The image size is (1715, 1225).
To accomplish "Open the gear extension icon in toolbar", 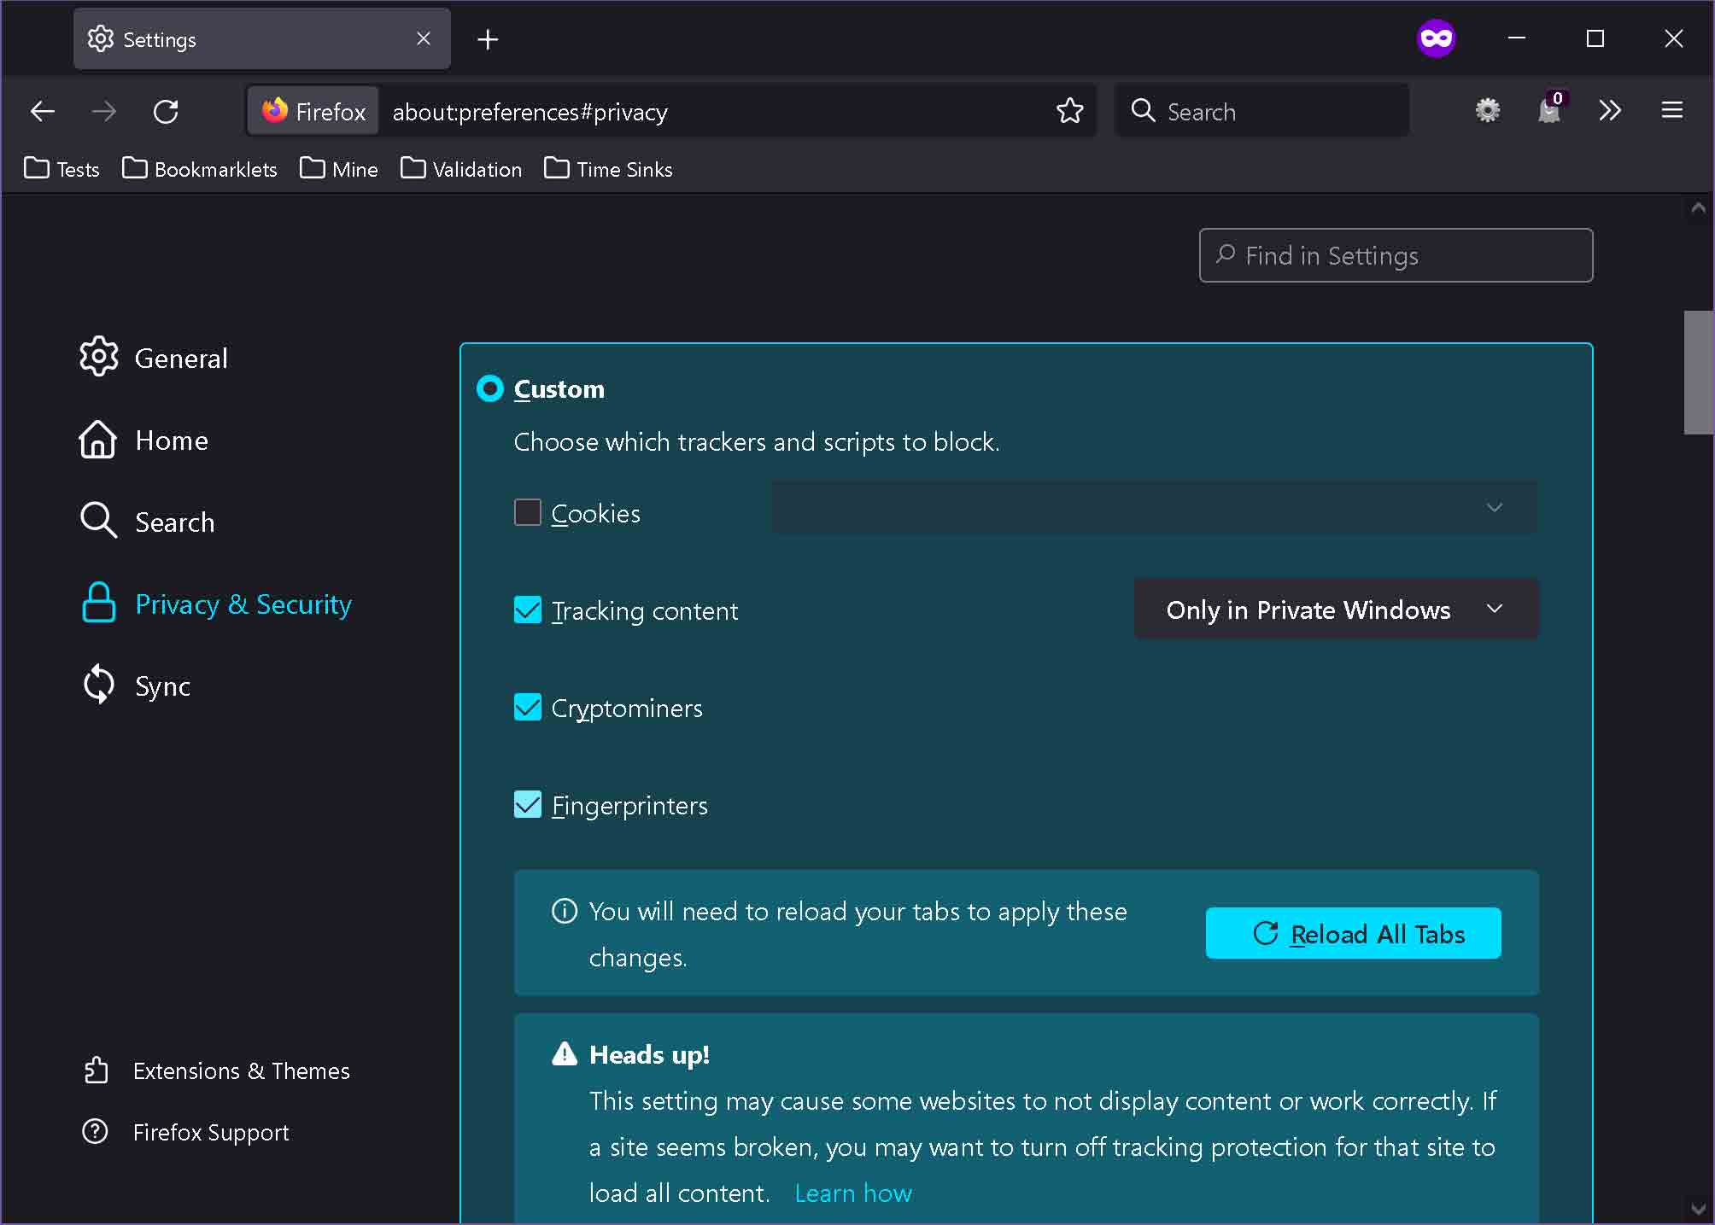I will pyautogui.click(x=1488, y=110).
